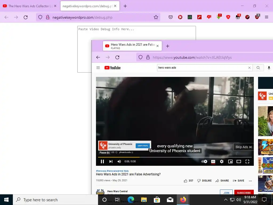Click the #herowarscentral hashtag
The width and height of the screenshot is (273, 205).
tap(115, 171)
